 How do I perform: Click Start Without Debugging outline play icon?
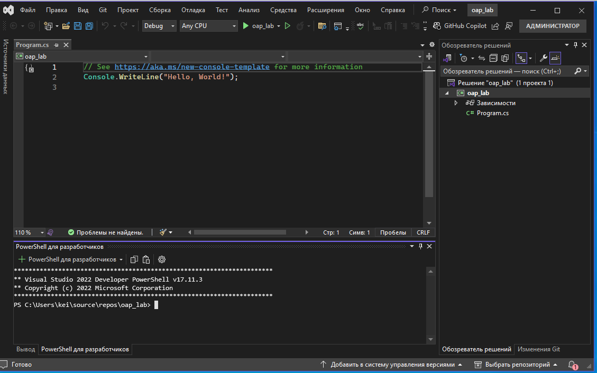(x=288, y=26)
